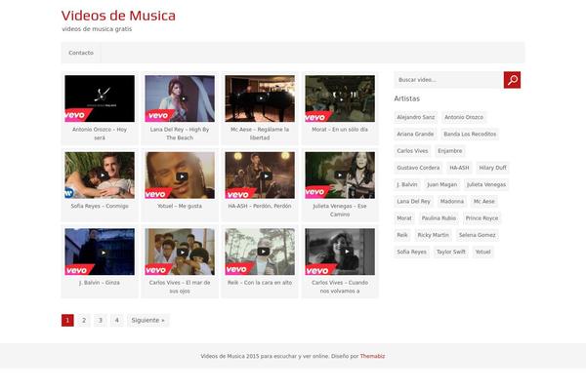
Task: Open the Themabiz footer link
Action: [372, 356]
